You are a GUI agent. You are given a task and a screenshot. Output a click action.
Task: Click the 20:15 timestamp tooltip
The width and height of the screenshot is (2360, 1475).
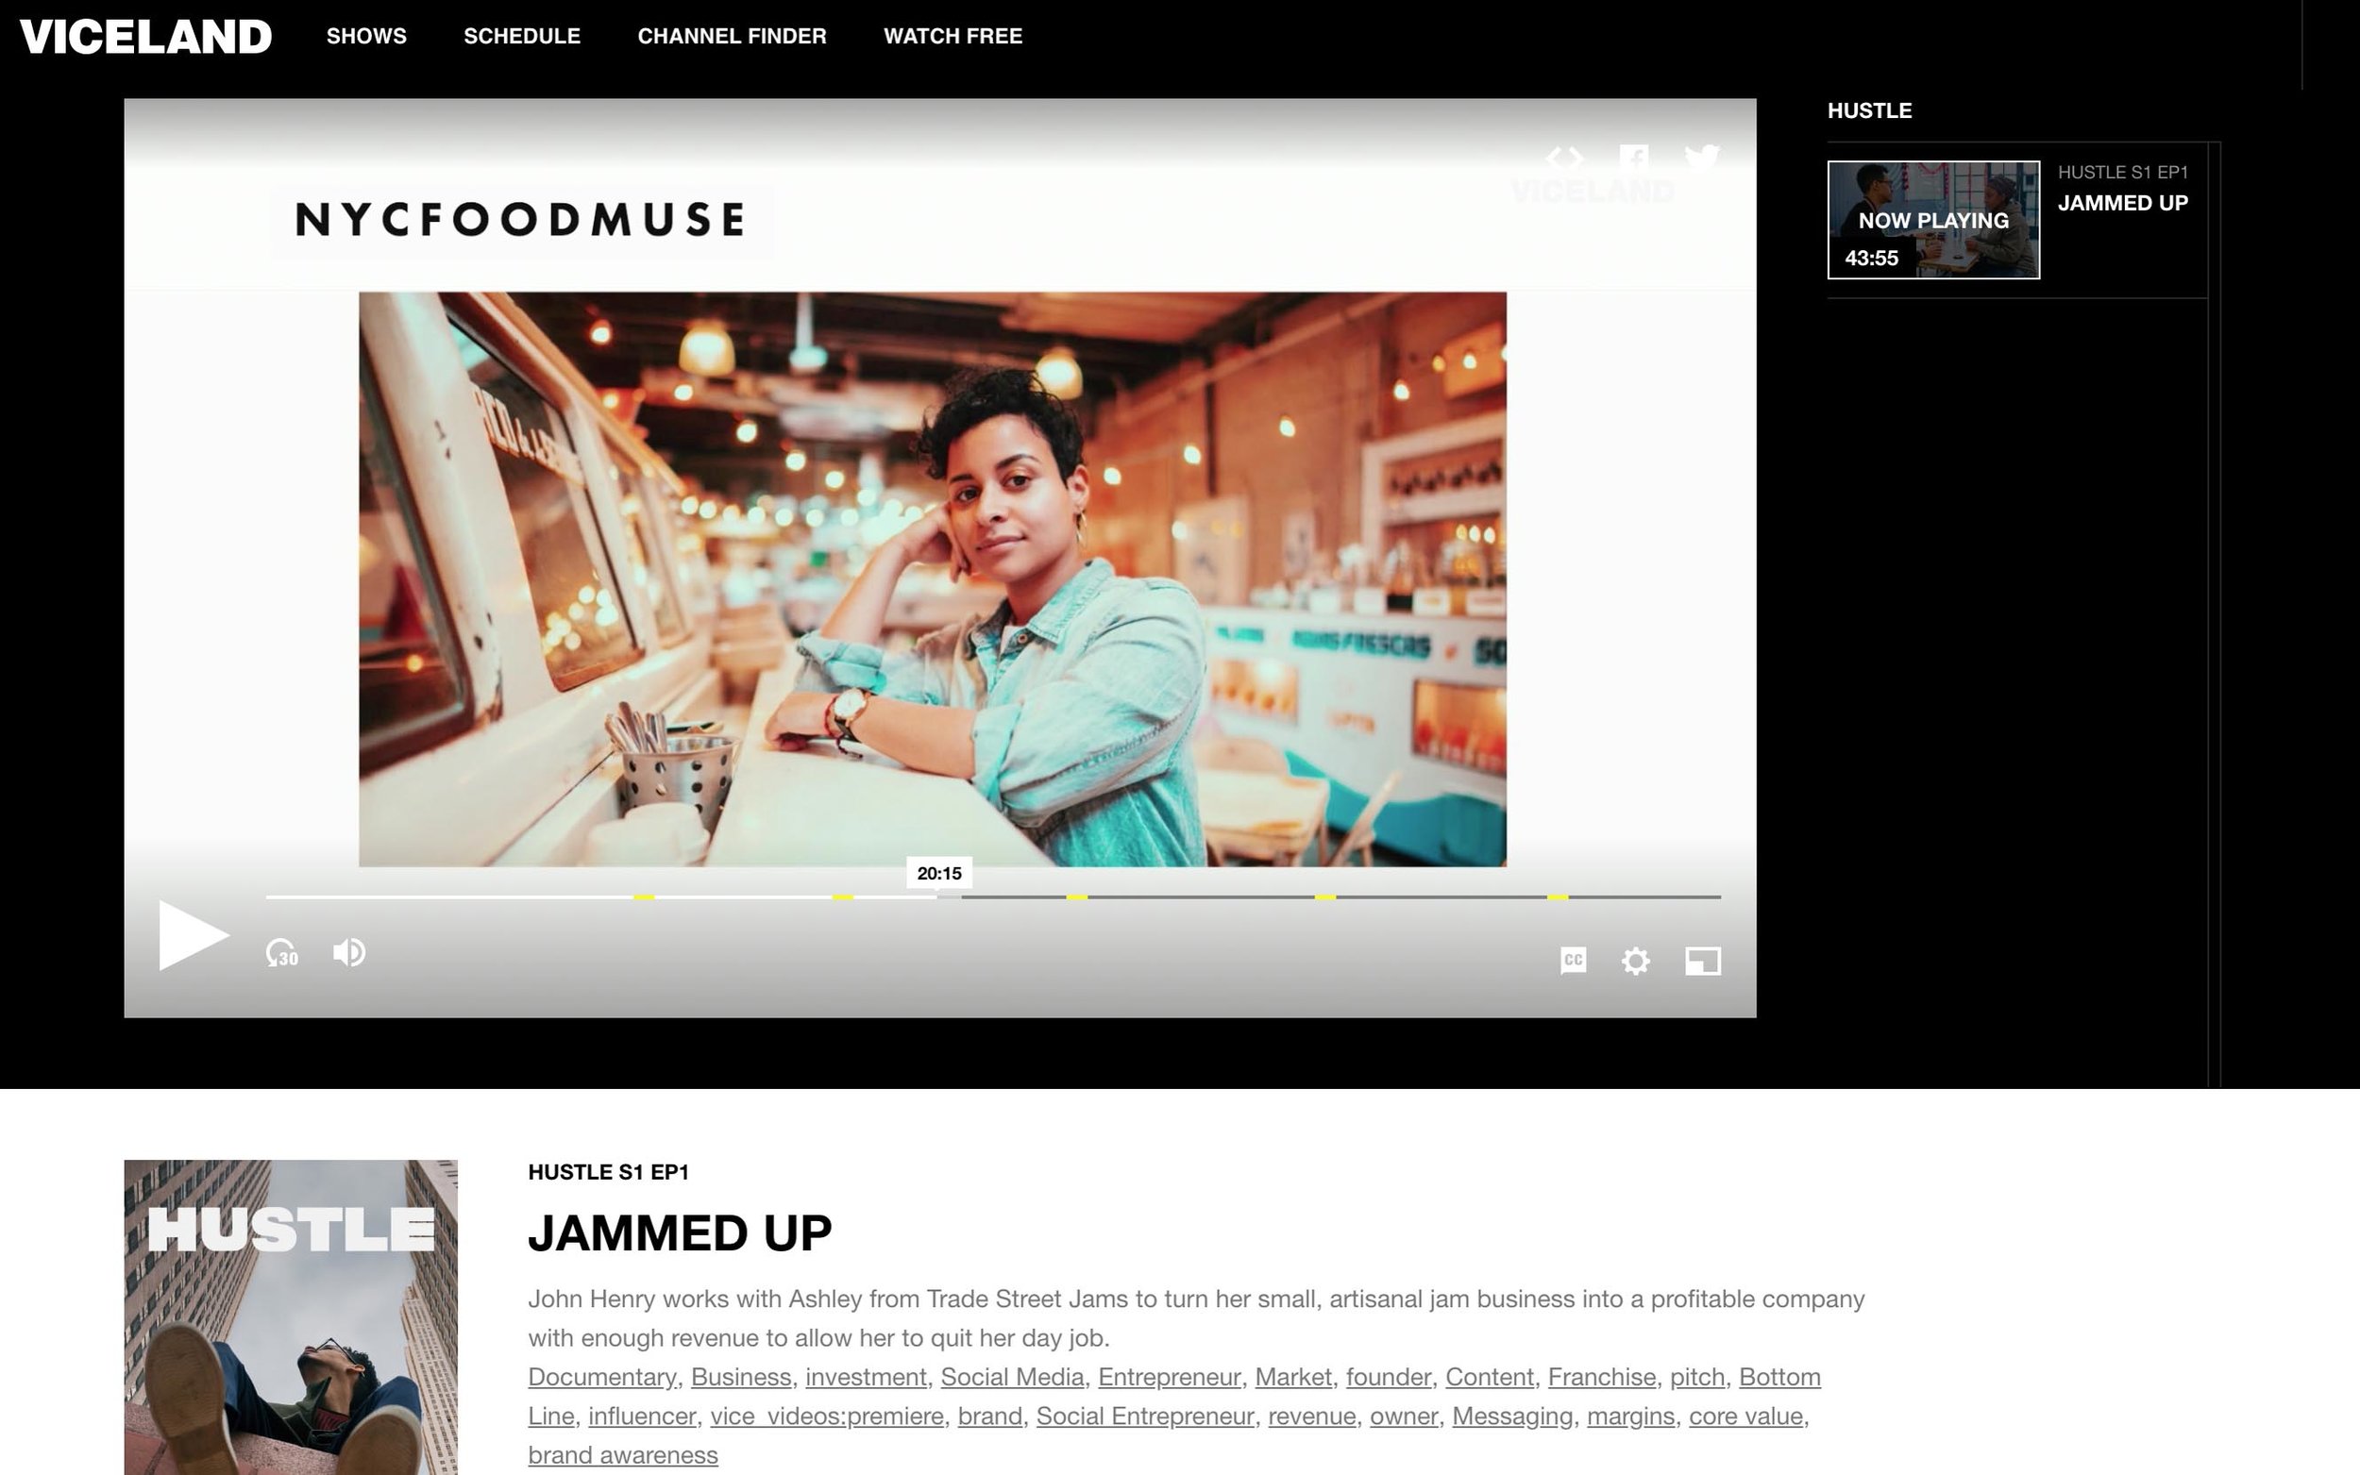coord(938,873)
